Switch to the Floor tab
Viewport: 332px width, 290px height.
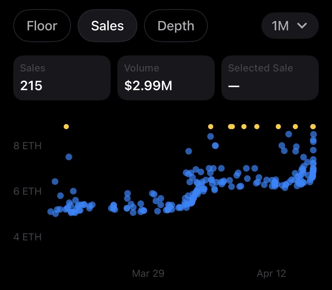click(x=42, y=26)
